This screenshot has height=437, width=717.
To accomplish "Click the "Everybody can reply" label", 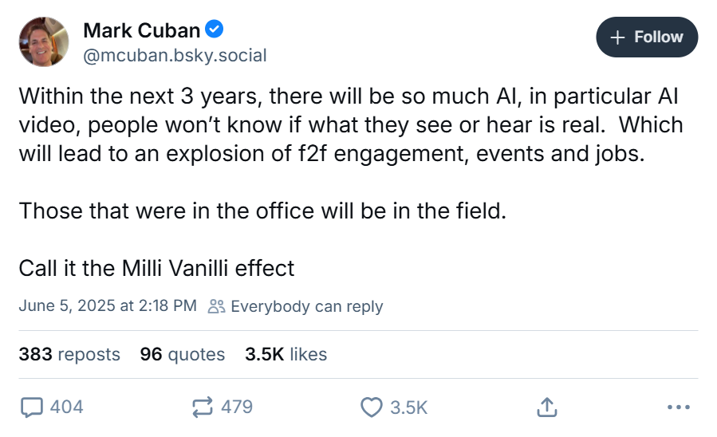I will [306, 306].
